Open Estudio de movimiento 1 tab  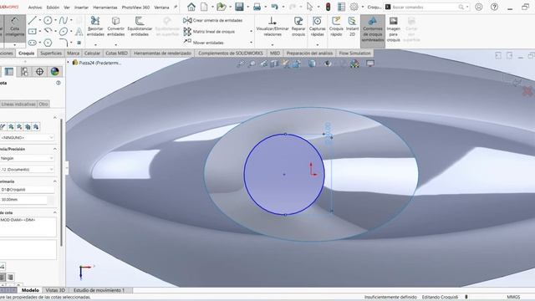click(x=99, y=290)
